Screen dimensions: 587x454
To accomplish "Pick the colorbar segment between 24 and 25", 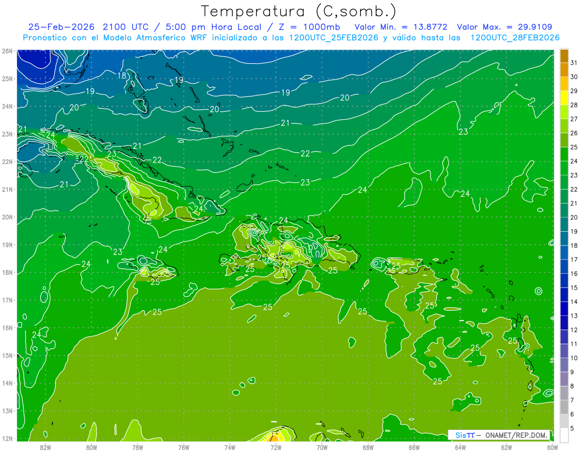I will click(x=564, y=154).
